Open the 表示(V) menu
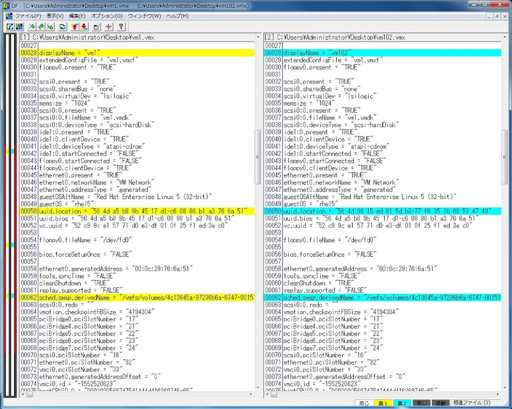 (x=55, y=15)
